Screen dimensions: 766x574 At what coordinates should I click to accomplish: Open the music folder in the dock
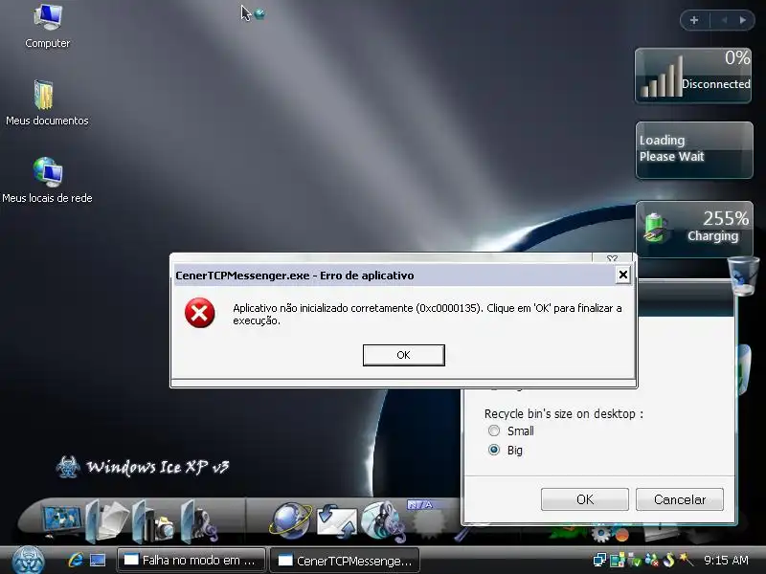point(198,521)
